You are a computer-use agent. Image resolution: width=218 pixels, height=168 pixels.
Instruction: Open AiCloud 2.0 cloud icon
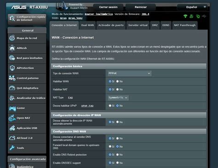(x=12, y=138)
